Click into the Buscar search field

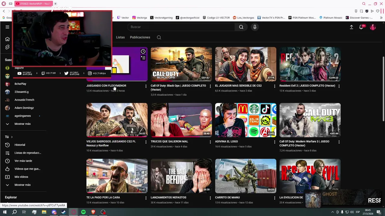pos(181,27)
